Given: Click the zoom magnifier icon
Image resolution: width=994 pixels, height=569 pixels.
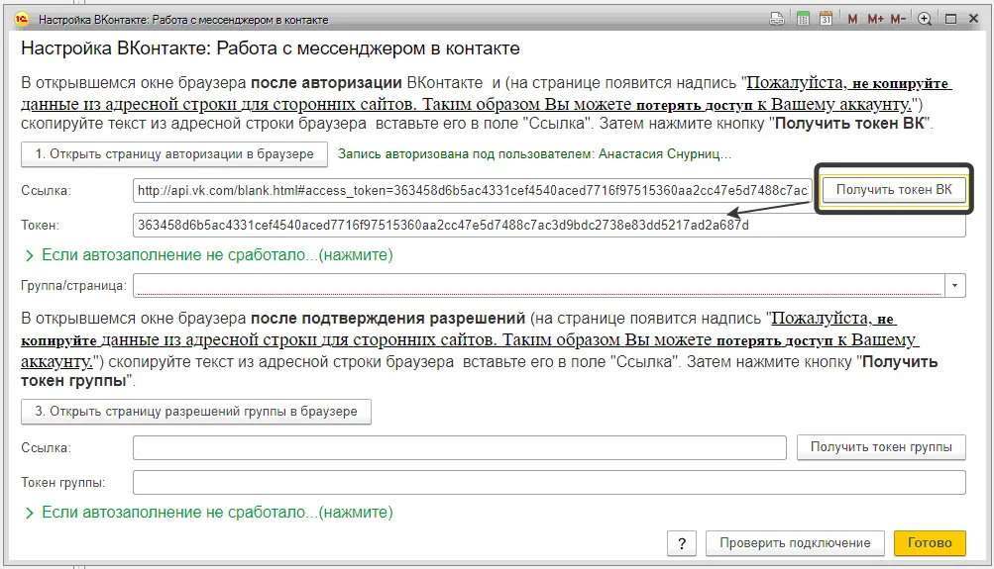Looking at the screenshot, I should (925, 19).
